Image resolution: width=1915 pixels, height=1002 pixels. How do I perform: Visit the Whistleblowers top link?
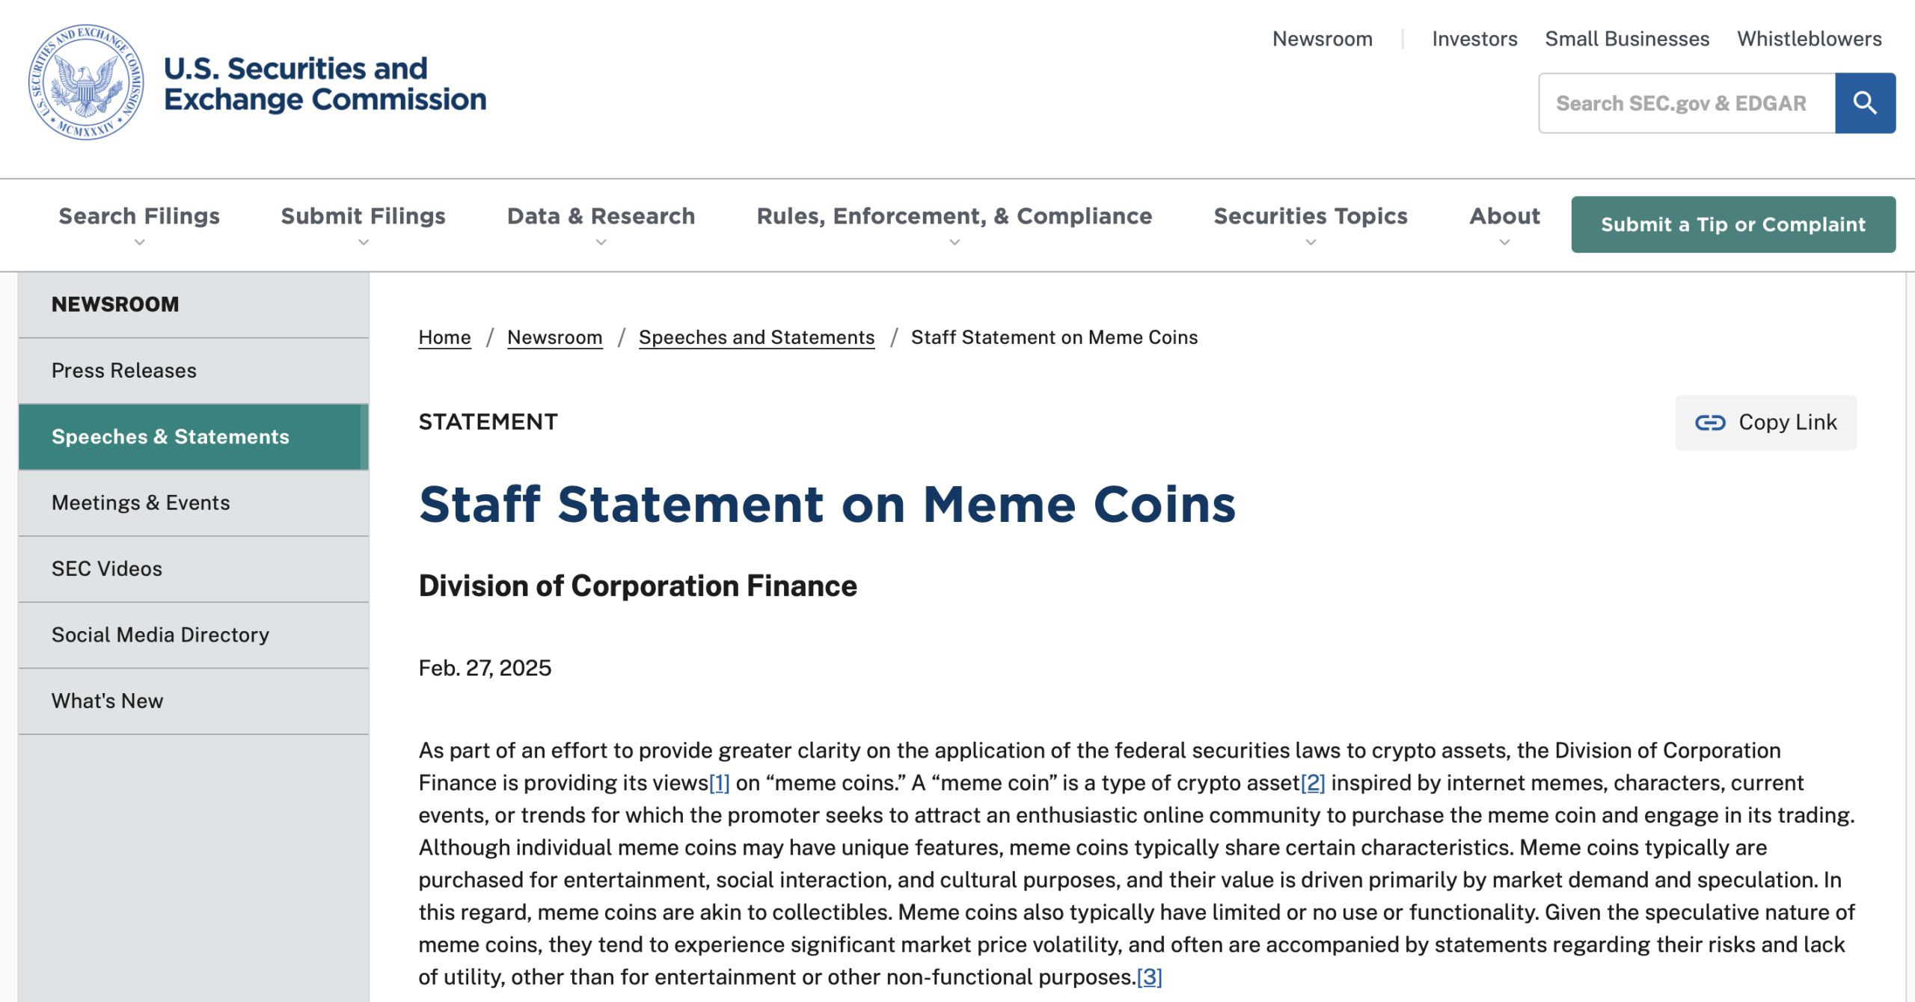point(1809,39)
